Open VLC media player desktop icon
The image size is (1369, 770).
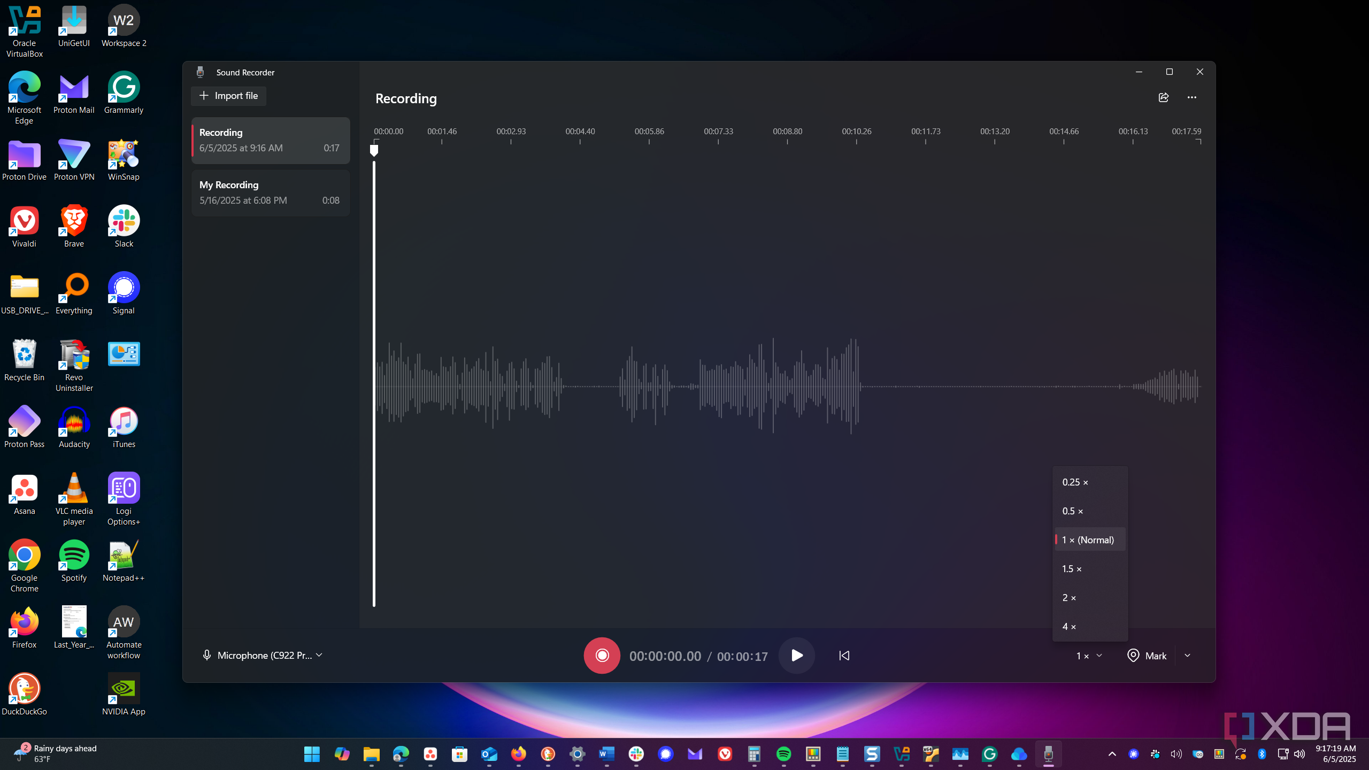[x=74, y=499]
